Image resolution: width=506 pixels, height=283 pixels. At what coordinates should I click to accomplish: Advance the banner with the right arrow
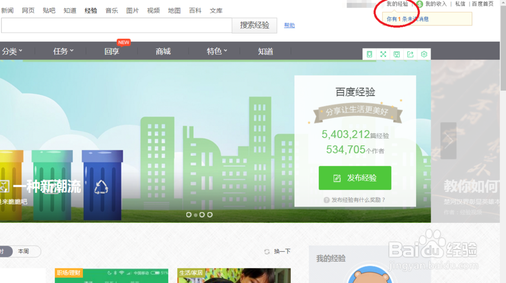pyautogui.click(x=448, y=140)
